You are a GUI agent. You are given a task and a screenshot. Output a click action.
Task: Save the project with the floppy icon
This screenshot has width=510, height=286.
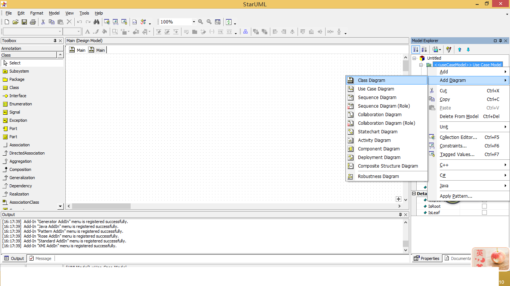(24, 22)
